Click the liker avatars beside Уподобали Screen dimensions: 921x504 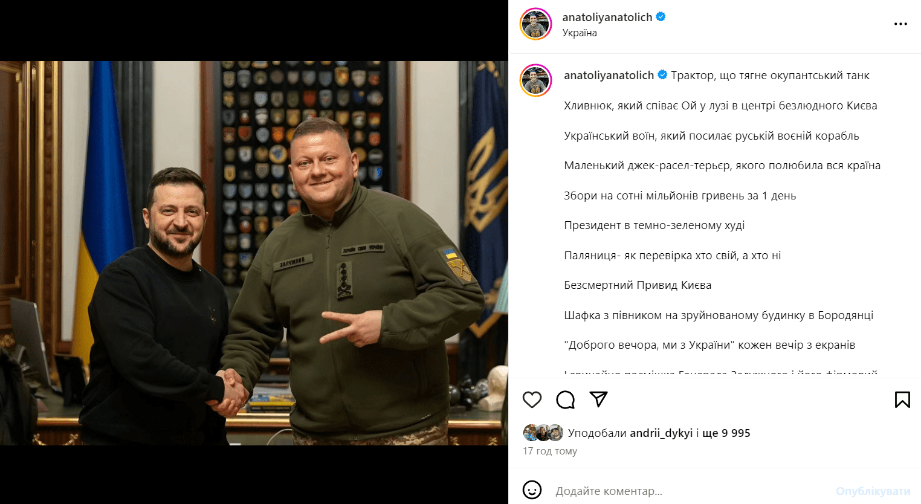coord(543,433)
